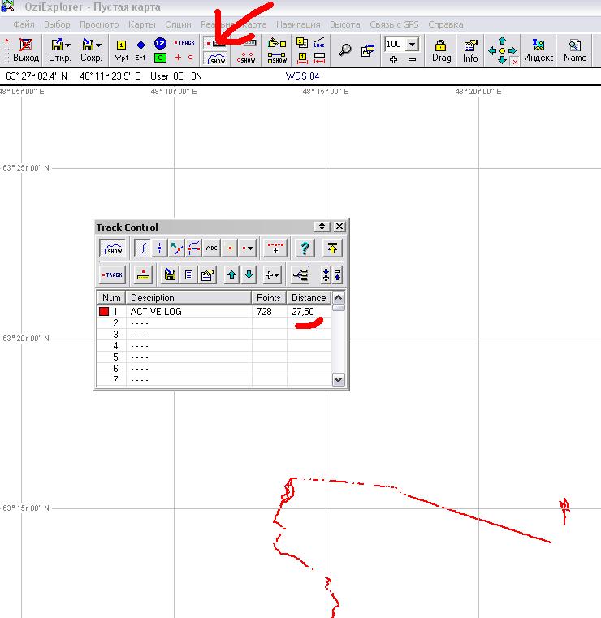Image resolution: width=601 pixels, height=618 pixels.
Task: Toggle ABC track labels button
Action: tap(212, 248)
